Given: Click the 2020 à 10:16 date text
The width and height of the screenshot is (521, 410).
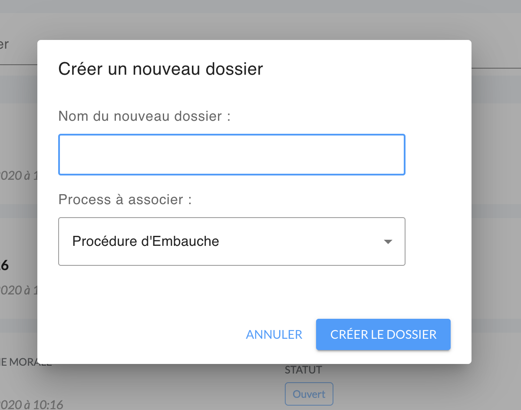Looking at the screenshot, I should [x=31, y=405].
